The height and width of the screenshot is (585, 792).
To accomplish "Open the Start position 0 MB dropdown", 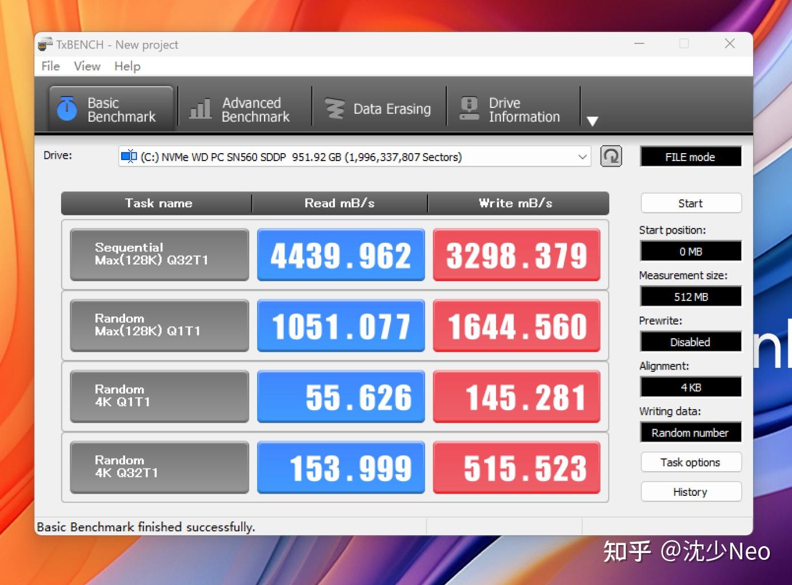I will 691,251.
